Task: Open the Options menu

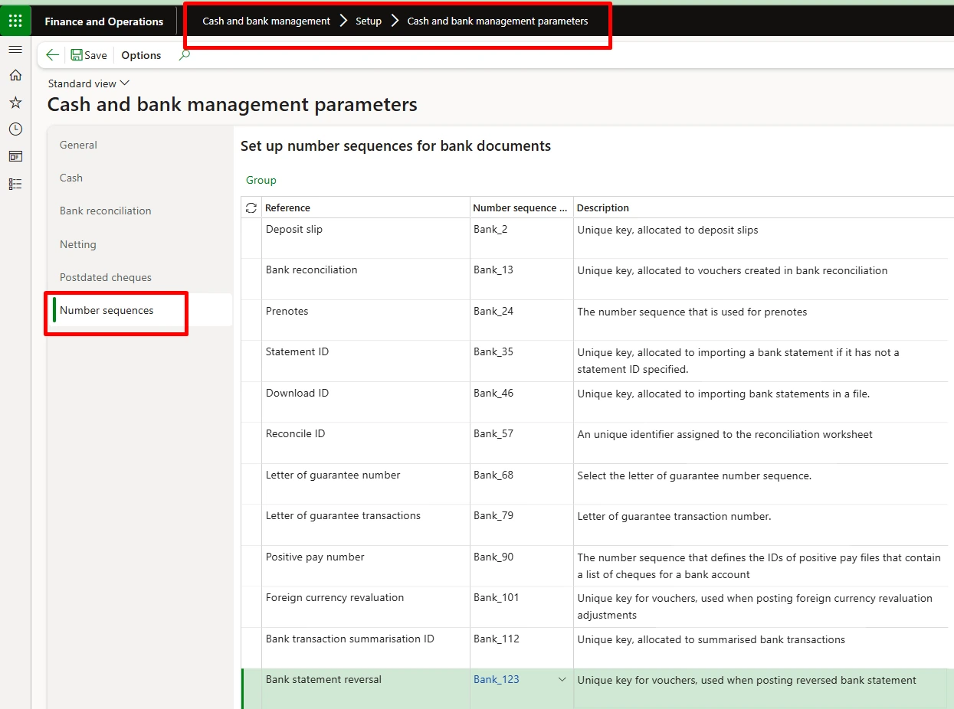Action: click(141, 55)
